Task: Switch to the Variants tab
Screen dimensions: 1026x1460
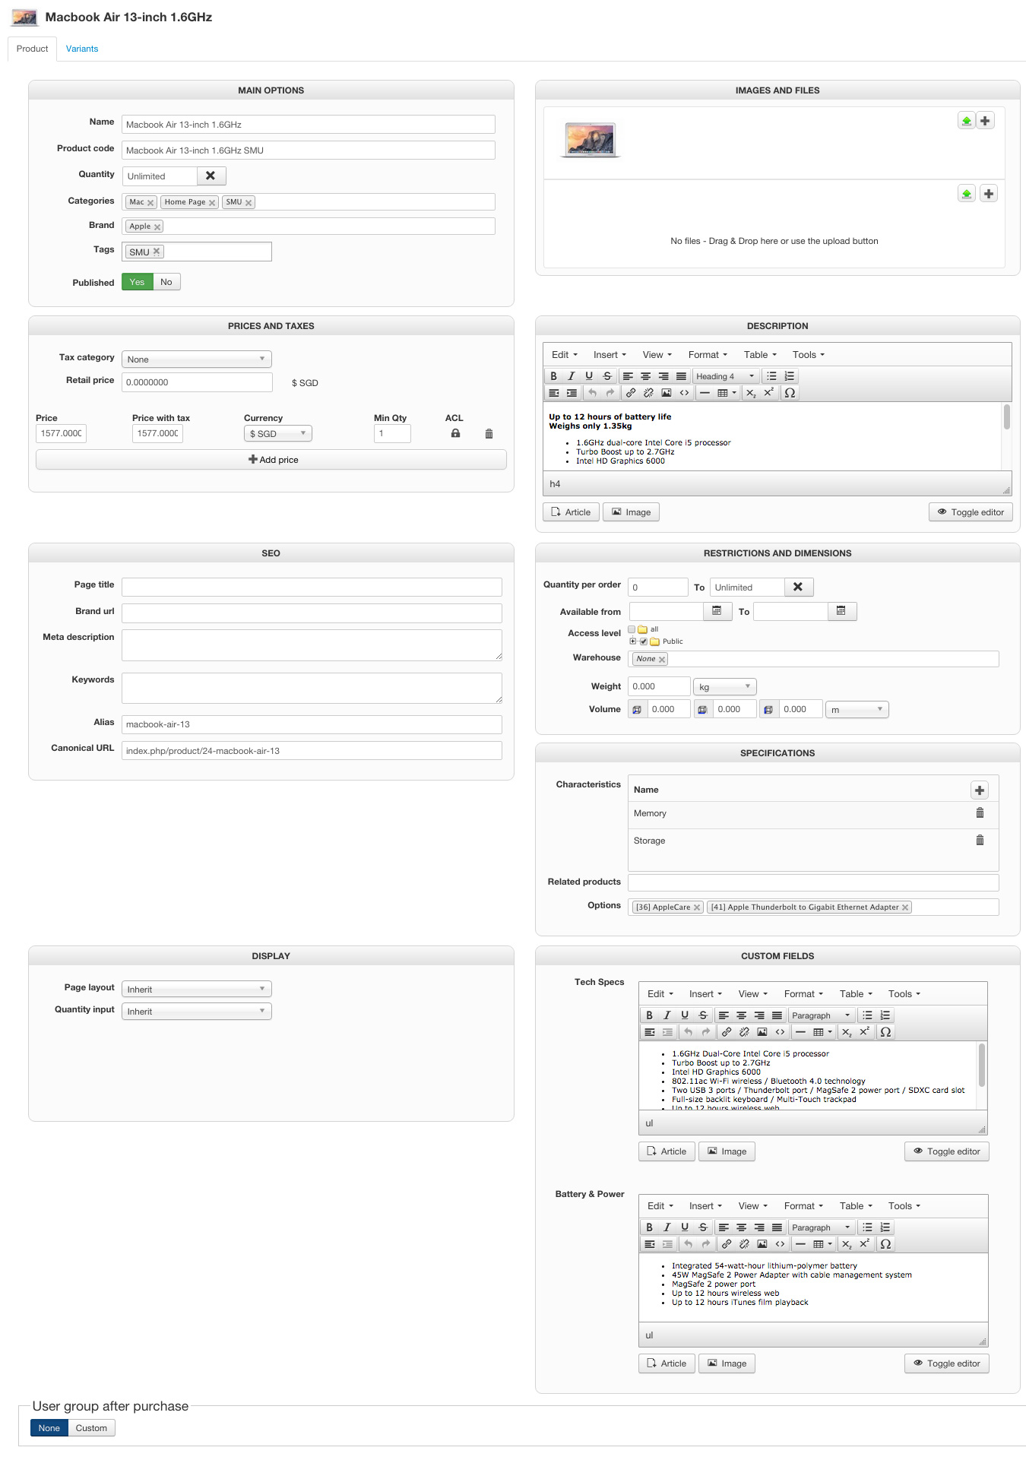Action: pos(82,49)
